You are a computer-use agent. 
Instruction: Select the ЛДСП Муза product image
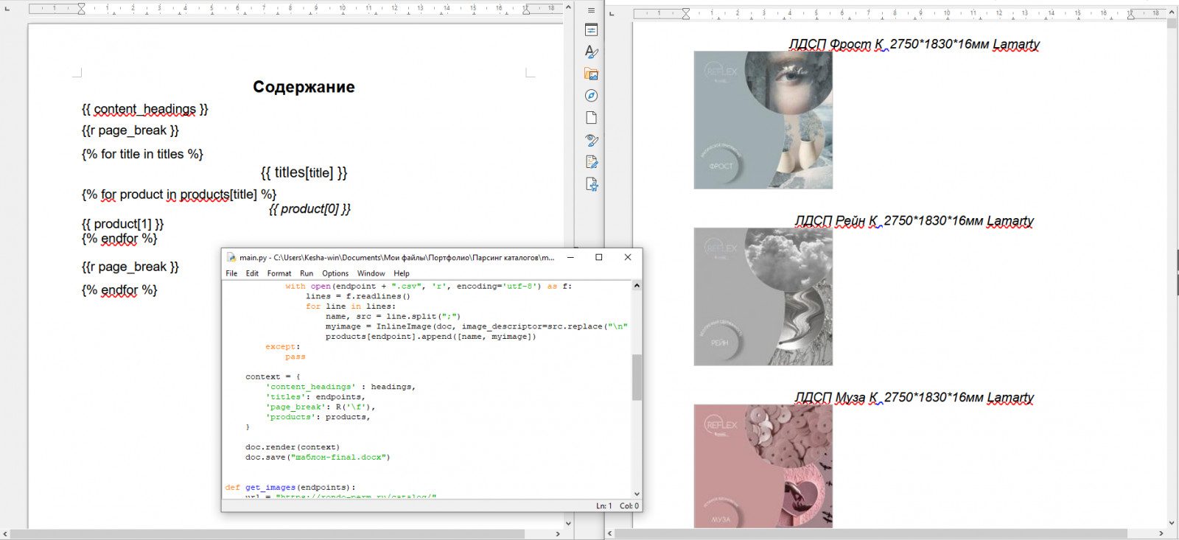(x=763, y=466)
